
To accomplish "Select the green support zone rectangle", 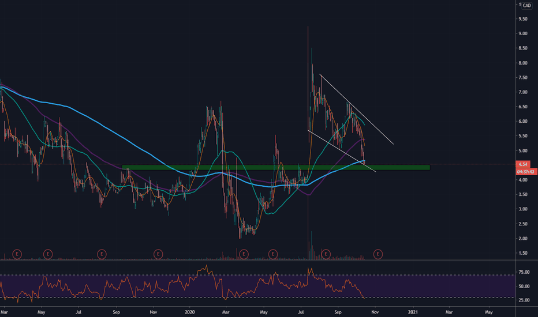I will coord(276,168).
